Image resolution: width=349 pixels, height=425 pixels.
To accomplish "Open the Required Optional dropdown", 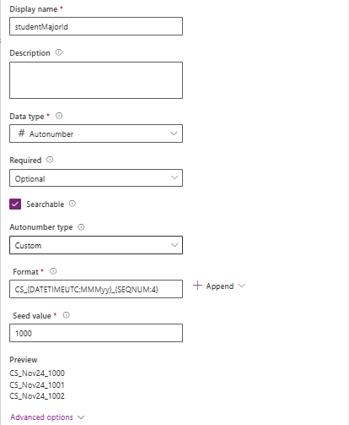I will (x=96, y=178).
